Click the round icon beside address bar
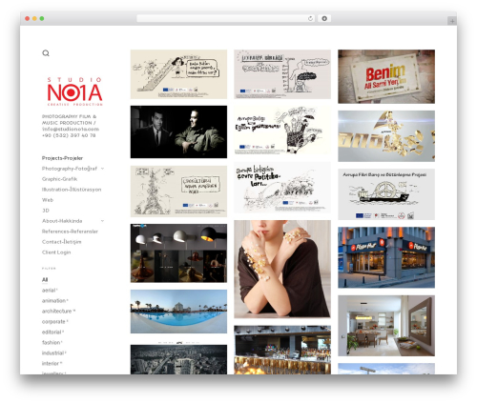The height and width of the screenshot is (403, 477). point(324,18)
